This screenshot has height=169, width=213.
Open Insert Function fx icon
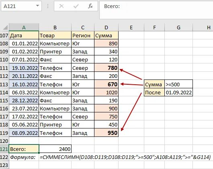point(90,6)
